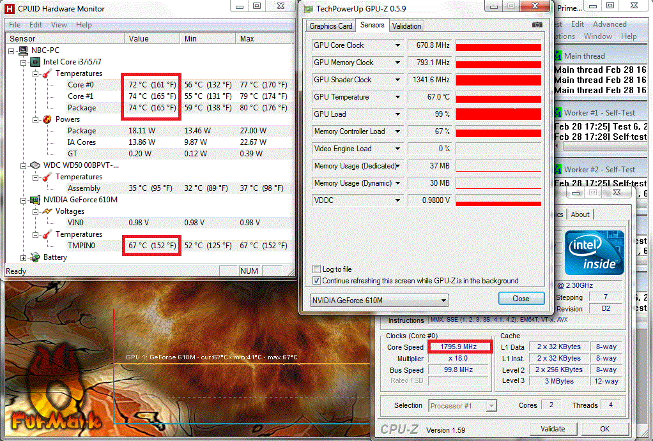Screen dimensions: 653x441
Task: Open the GPU Temperature sensor dropdown
Action: pos(397,97)
